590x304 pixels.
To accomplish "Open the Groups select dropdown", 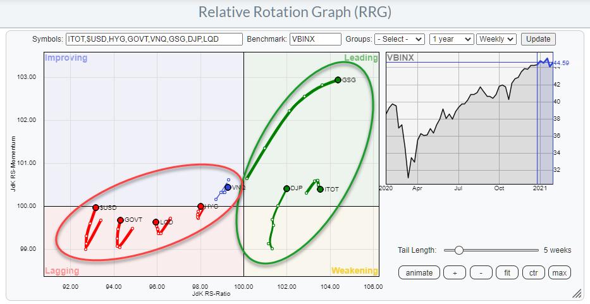I will click(x=399, y=39).
